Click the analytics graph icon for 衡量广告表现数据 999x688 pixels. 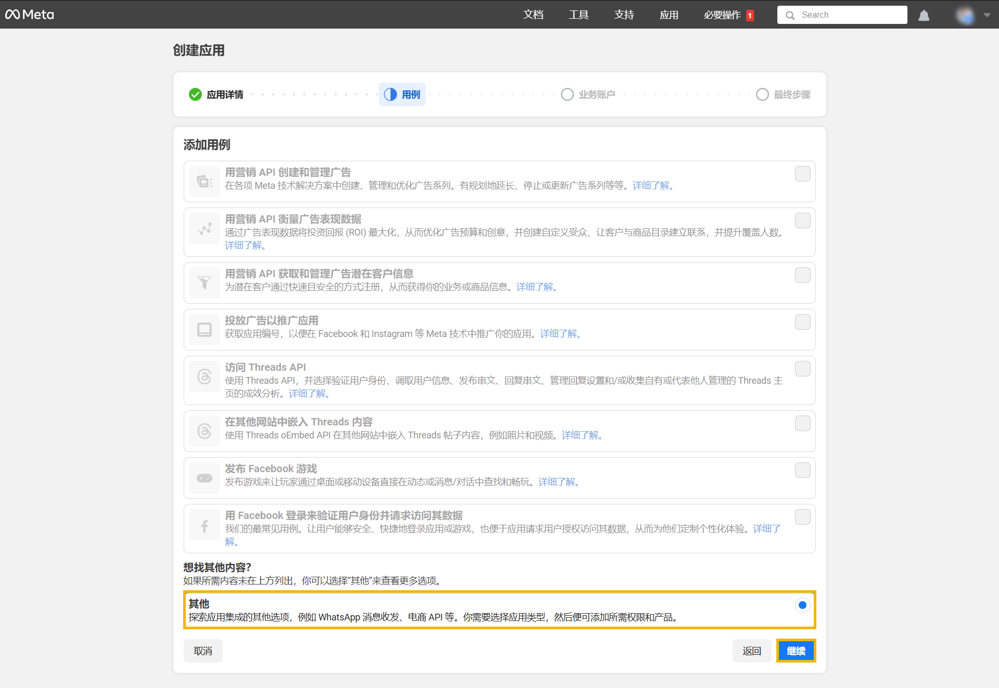coord(204,229)
